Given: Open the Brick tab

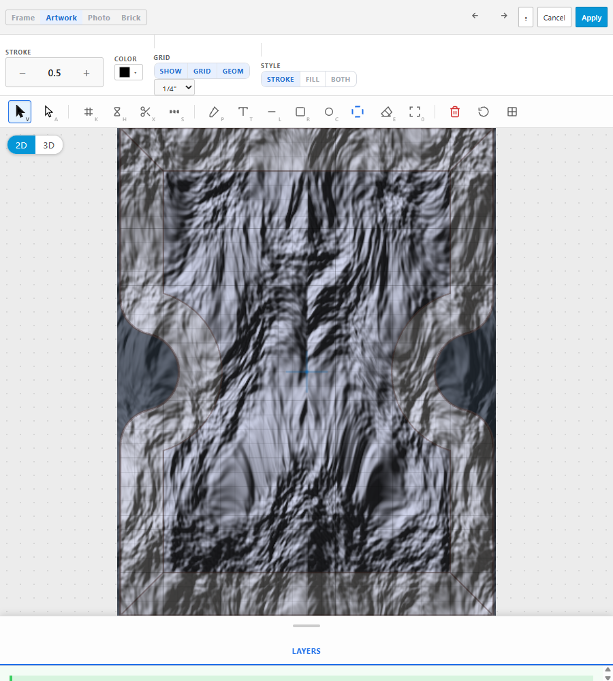Looking at the screenshot, I should (x=131, y=18).
